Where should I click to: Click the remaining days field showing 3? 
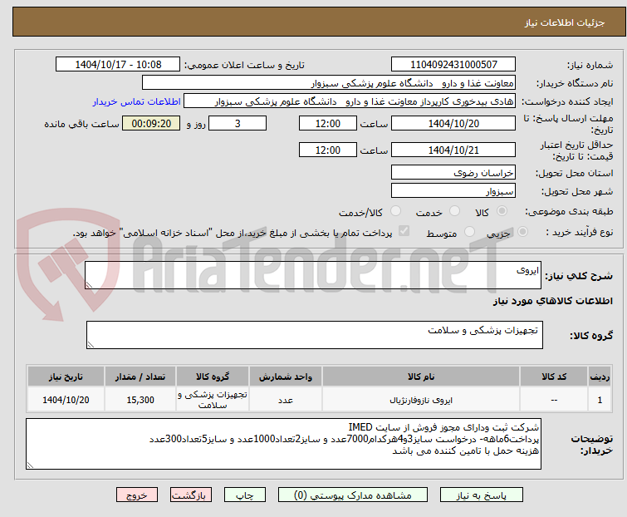tap(238, 123)
